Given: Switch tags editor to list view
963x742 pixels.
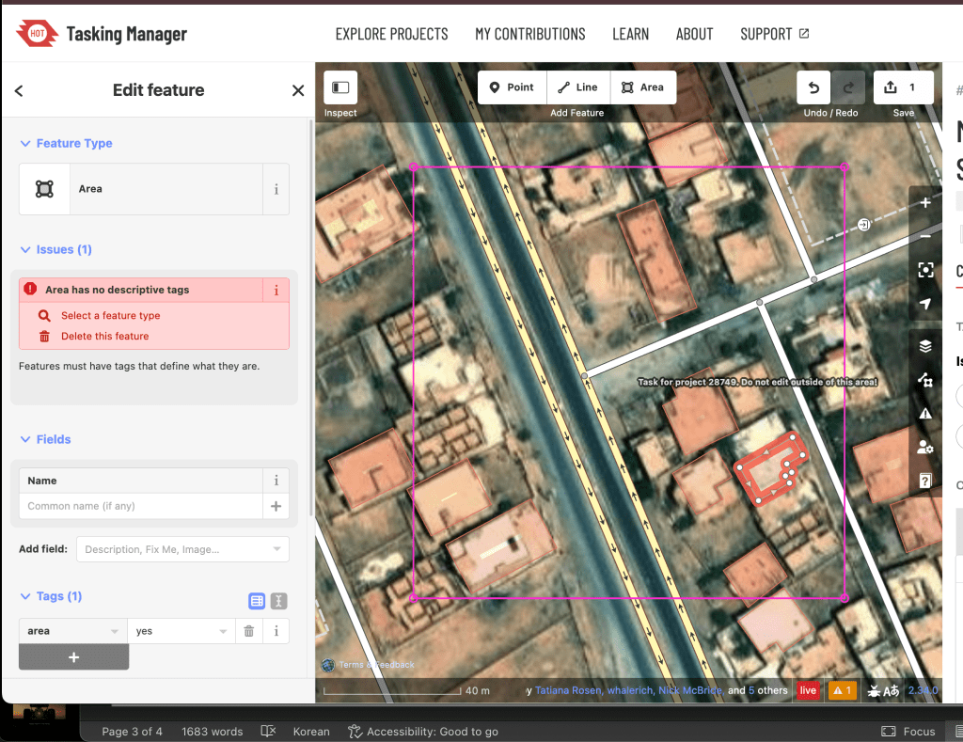Looking at the screenshot, I should pos(257,602).
